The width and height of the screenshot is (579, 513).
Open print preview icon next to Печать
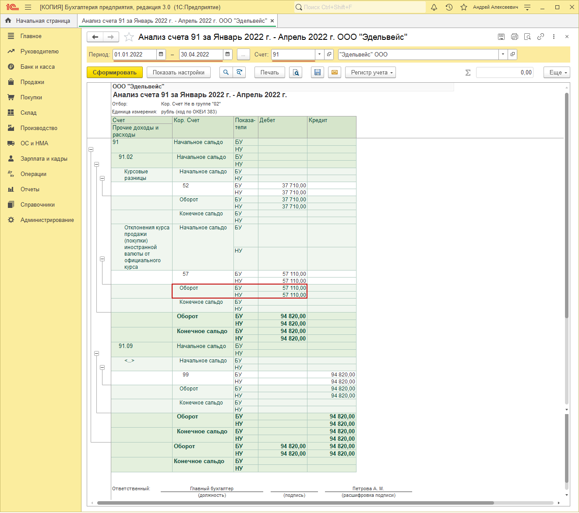point(296,73)
